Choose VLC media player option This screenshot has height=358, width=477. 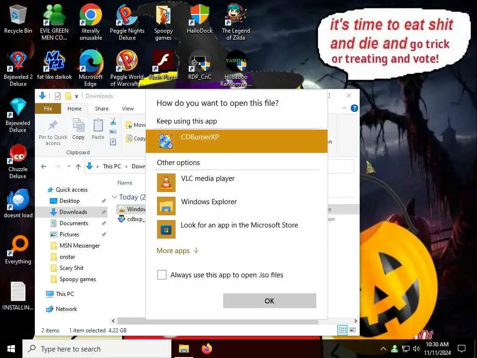tap(236, 182)
